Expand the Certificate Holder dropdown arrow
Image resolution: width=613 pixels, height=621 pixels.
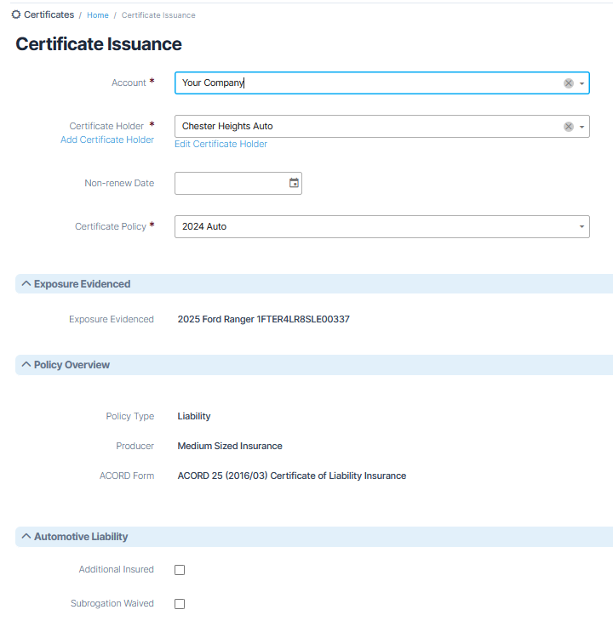[582, 127]
